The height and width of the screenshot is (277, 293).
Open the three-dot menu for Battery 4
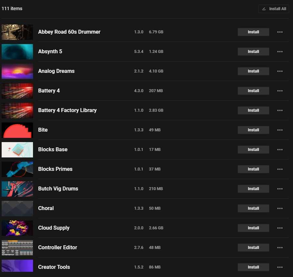coord(280,91)
